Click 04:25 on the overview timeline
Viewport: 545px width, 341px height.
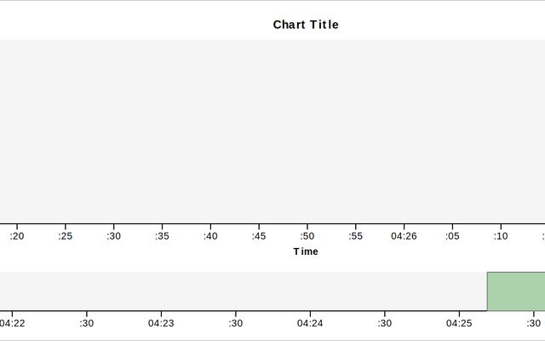tap(459, 323)
